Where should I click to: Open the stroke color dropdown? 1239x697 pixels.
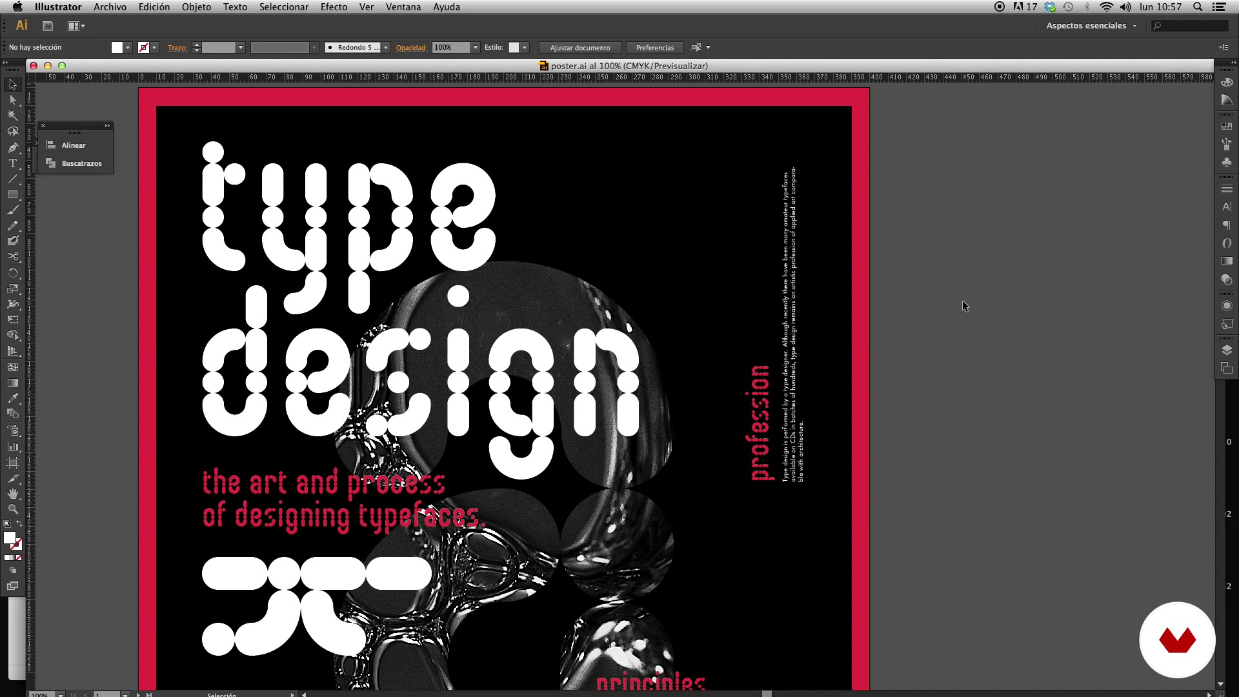[x=154, y=48]
